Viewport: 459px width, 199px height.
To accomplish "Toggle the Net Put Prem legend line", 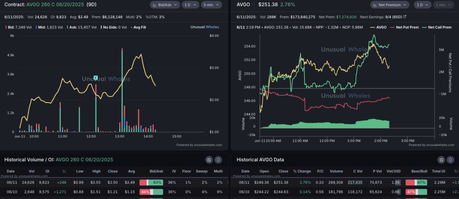I will click(404, 27).
